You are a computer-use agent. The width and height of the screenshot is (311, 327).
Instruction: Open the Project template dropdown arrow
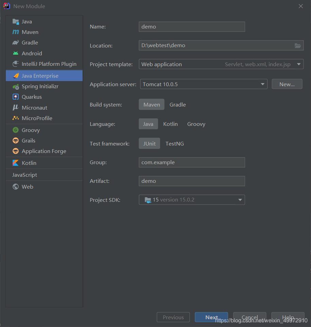(299, 64)
